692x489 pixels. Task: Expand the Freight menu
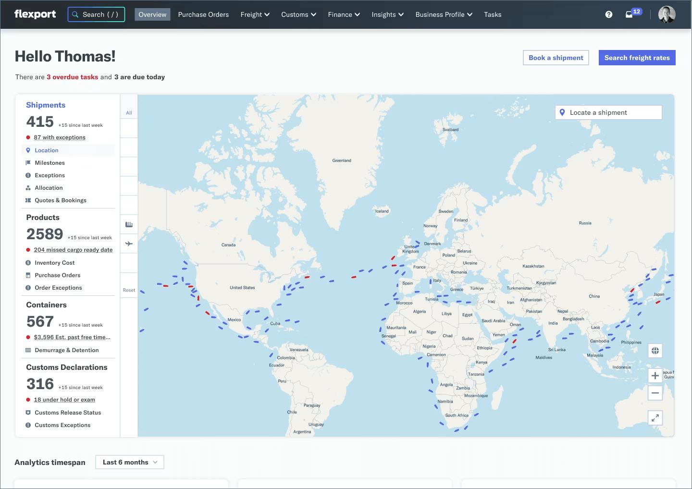point(255,14)
